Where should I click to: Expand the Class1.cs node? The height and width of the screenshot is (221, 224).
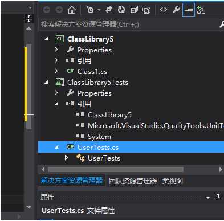click(56, 71)
